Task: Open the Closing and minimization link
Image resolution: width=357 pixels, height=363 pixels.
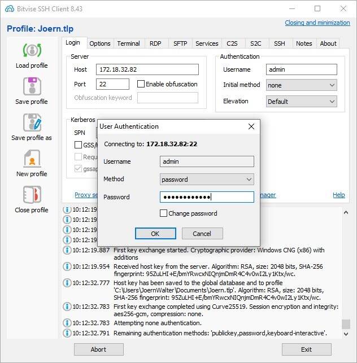Action: click(x=317, y=23)
